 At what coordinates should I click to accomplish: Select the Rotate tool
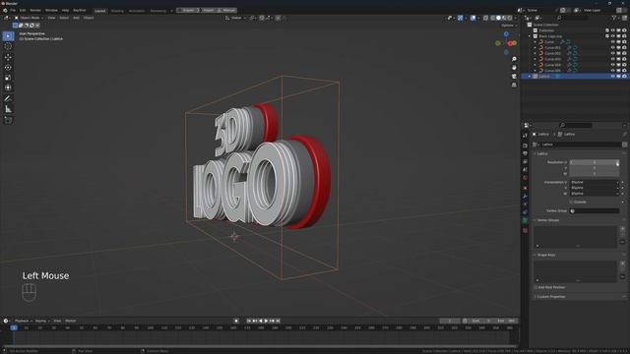8,68
